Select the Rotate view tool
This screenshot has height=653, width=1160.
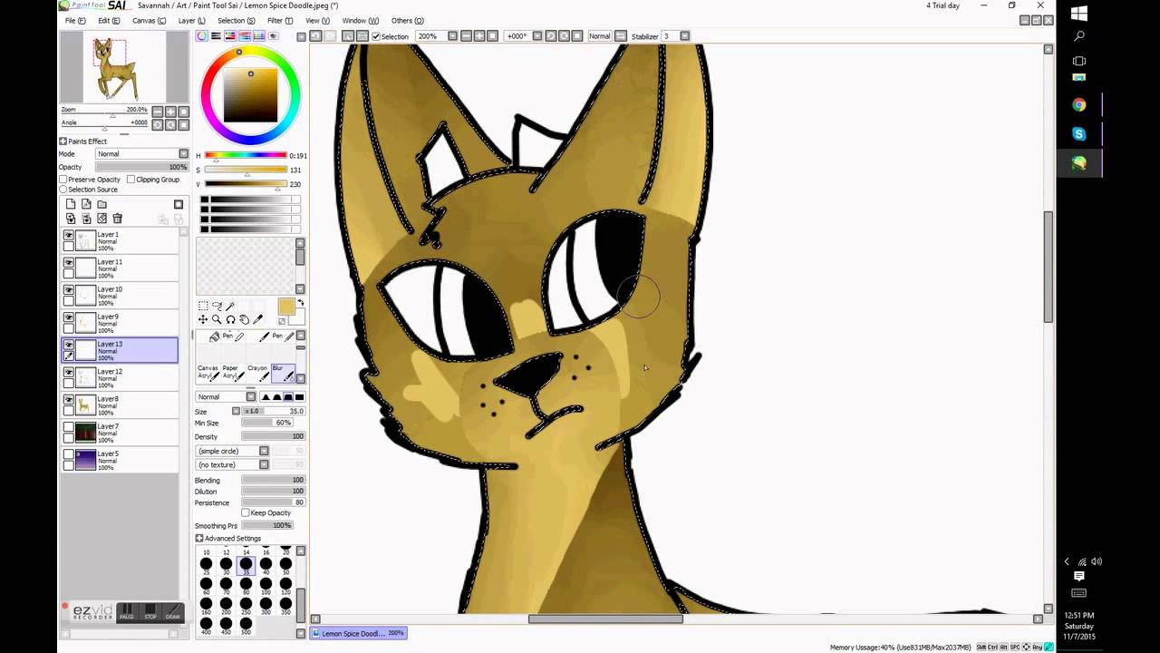(x=230, y=319)
